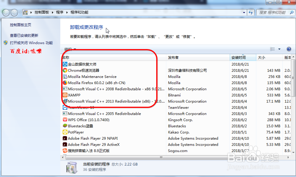Click the vertical scrollbar thumb
This screenshot has height=177, width=296.
pyautogui.click(x=293, y=78)
